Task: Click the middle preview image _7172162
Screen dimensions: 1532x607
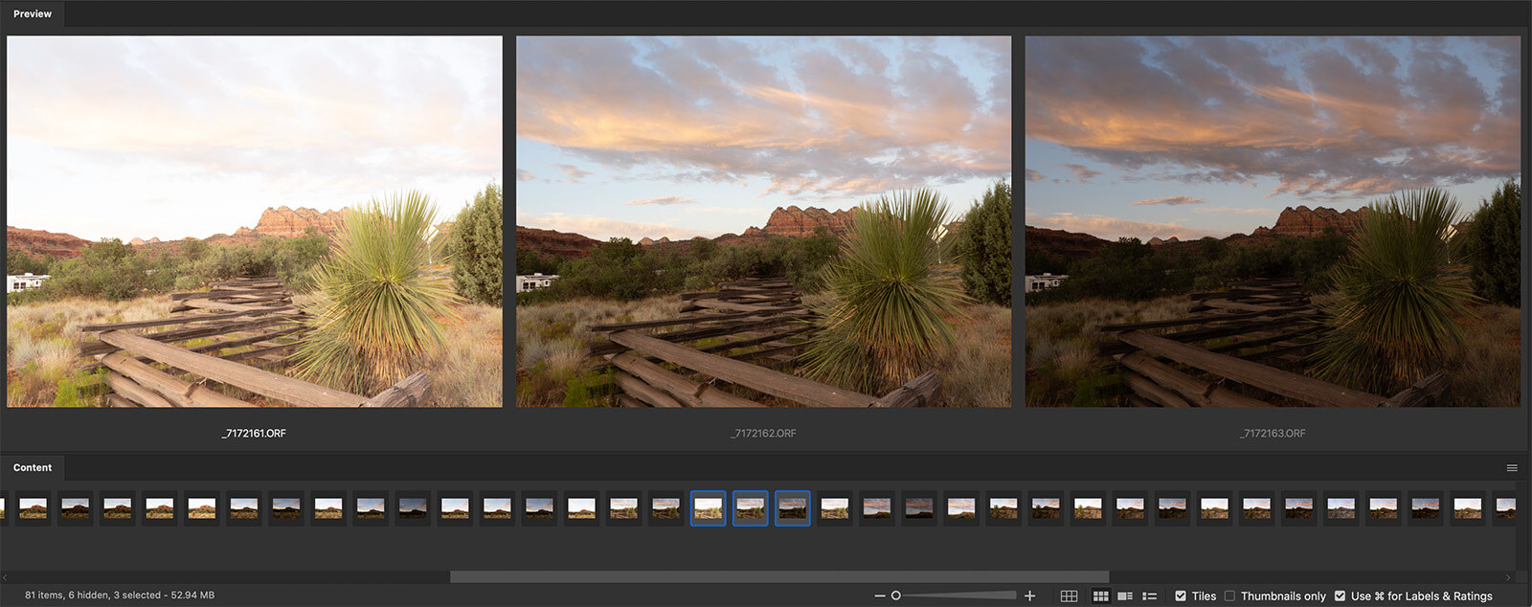Action: click(763, 221)
